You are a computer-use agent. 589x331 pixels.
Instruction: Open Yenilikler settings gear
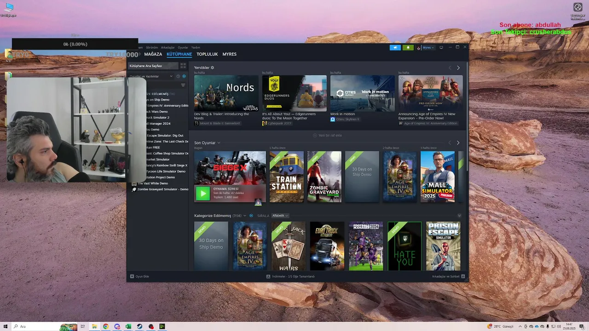click(x=212, y=68)
